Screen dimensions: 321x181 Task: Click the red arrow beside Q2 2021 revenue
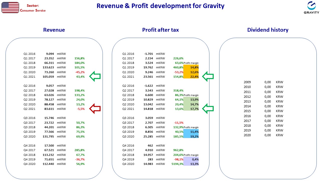tap(95, 109)
